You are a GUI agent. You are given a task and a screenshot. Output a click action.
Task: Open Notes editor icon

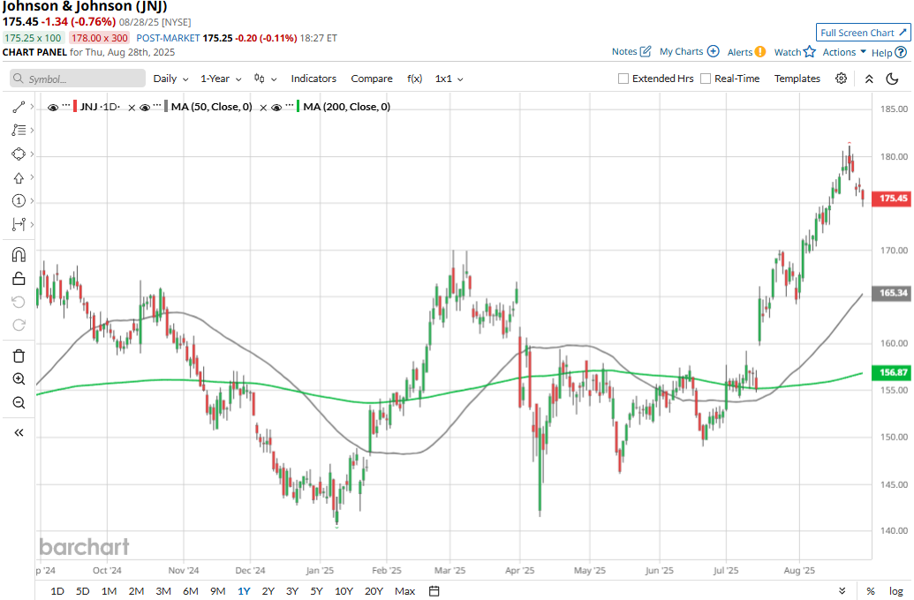pos(646,51)
